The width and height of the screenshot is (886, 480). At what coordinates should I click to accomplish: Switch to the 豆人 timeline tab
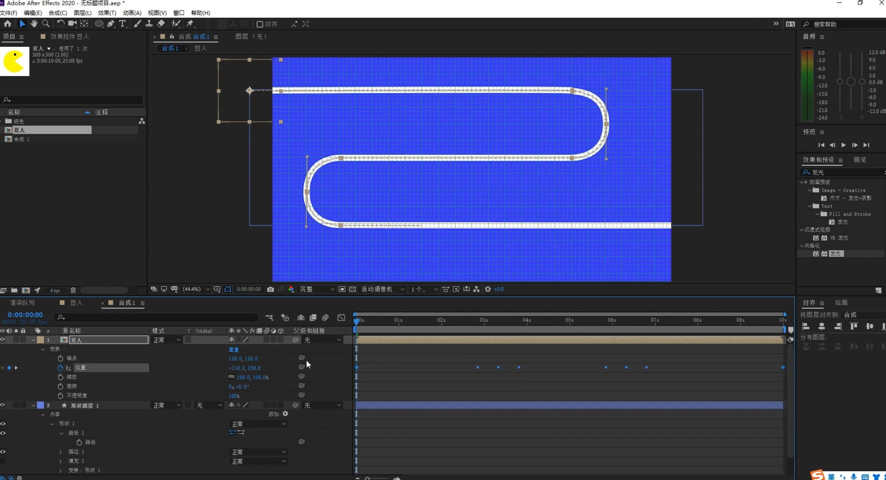click(x=76, y=303)
